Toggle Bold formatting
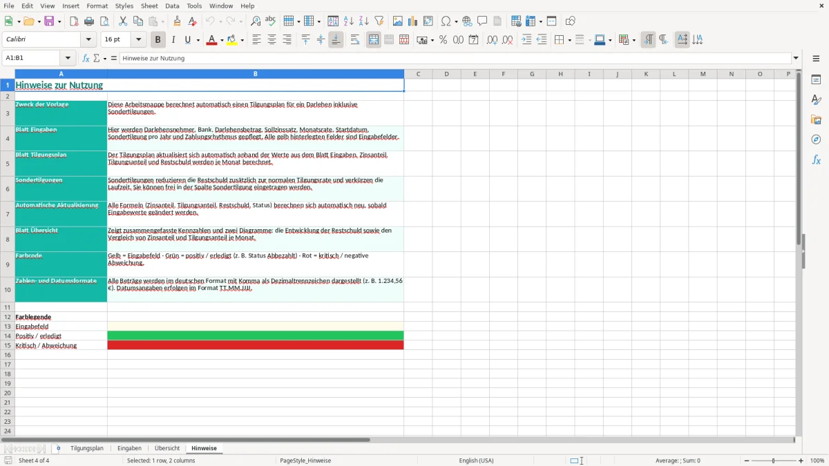This screenshot has width=829, height=466. (x=158, y=40)
